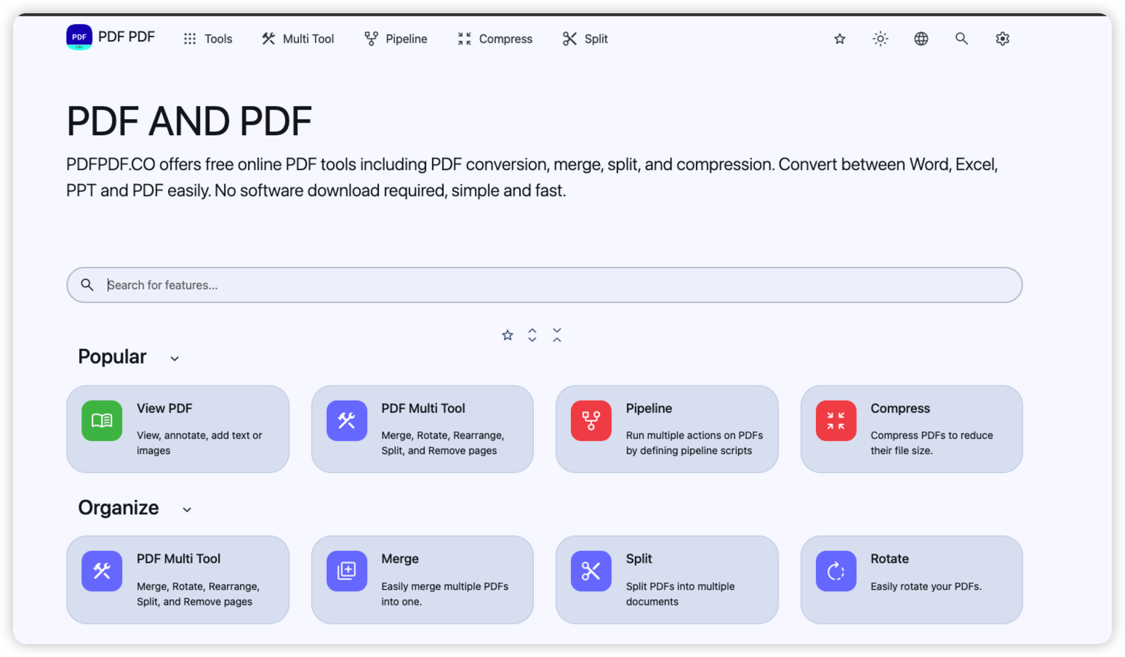Click the PDF PDF brand name text
Screen dimensions: 1125x657
127,37
